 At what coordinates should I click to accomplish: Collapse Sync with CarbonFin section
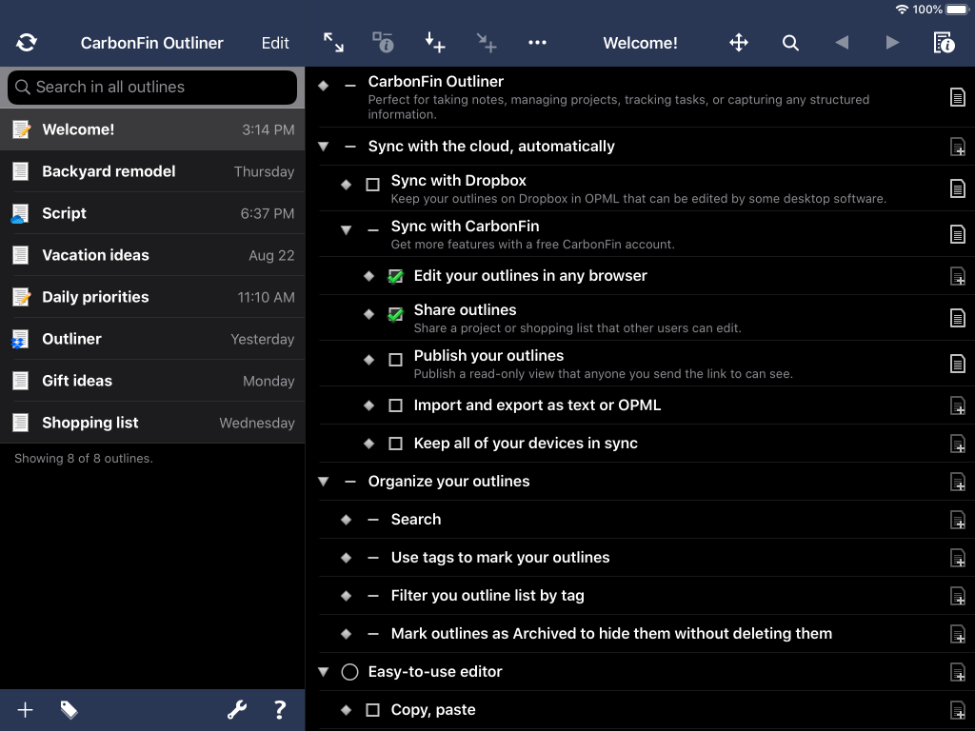(x=347, y=230)
